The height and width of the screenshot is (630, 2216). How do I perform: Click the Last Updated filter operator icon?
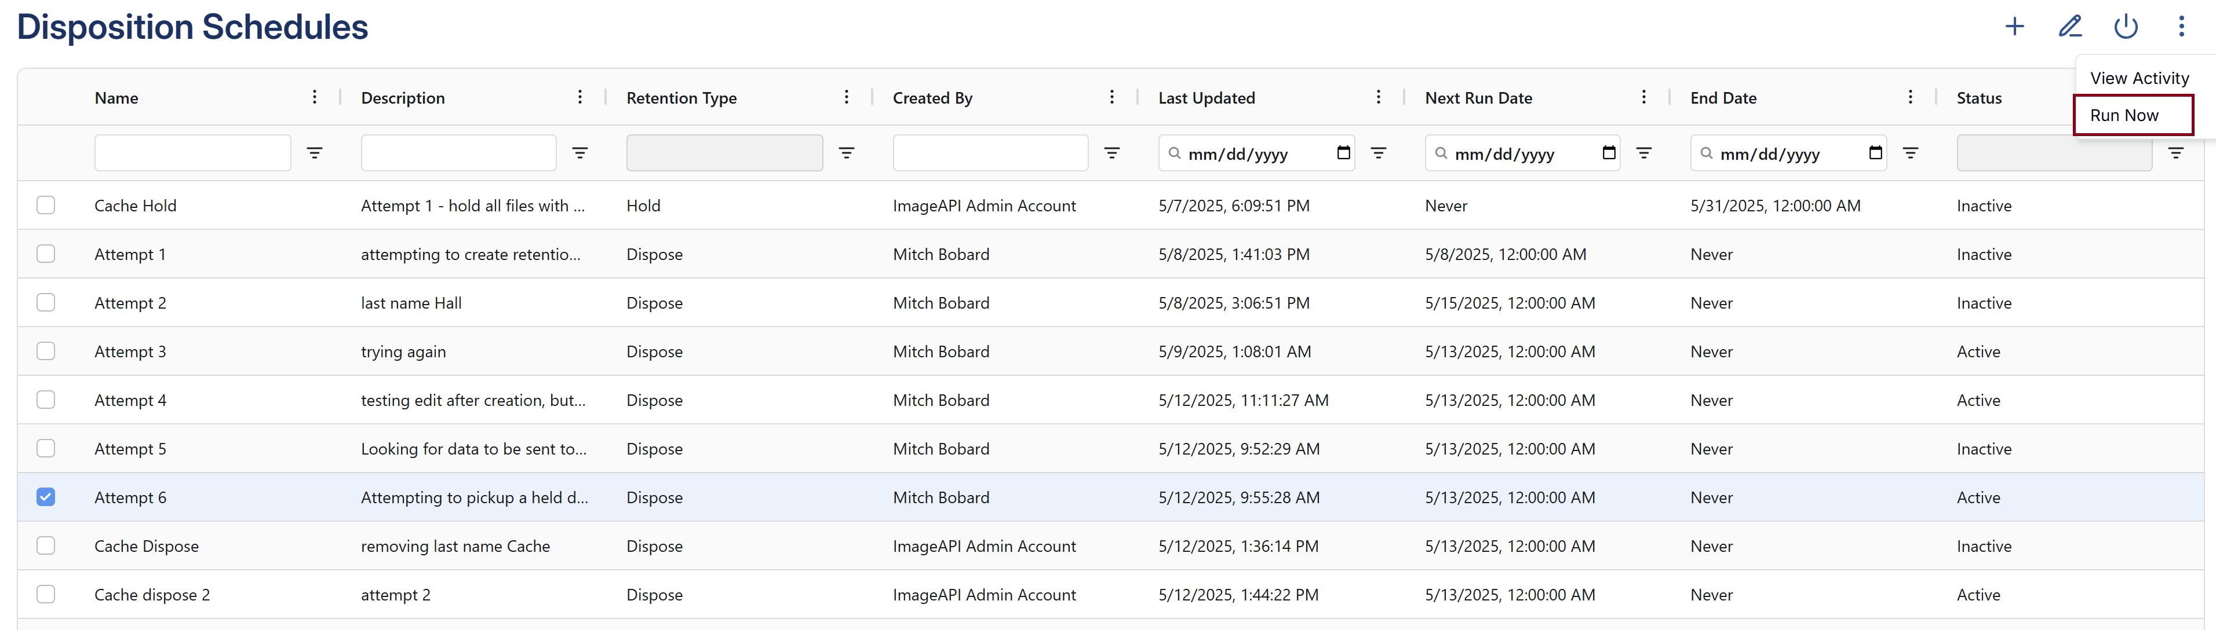click(x=1378, y=153)
